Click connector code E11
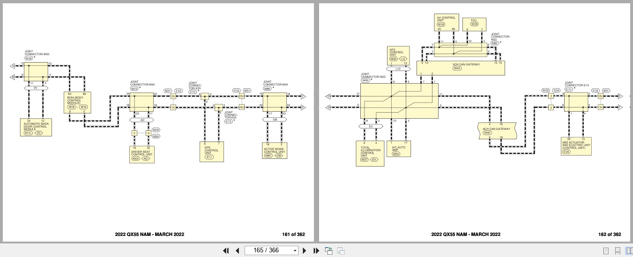Screen dimensions: 633x257 click(x=209, y=157)
